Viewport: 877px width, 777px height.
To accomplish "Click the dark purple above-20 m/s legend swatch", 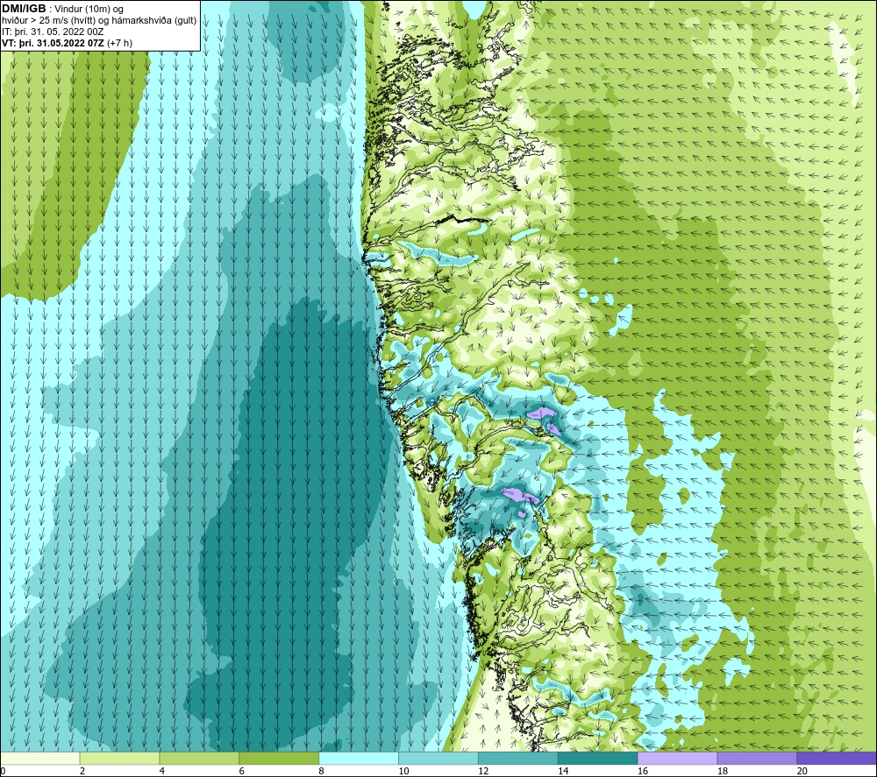I will 837,758.
